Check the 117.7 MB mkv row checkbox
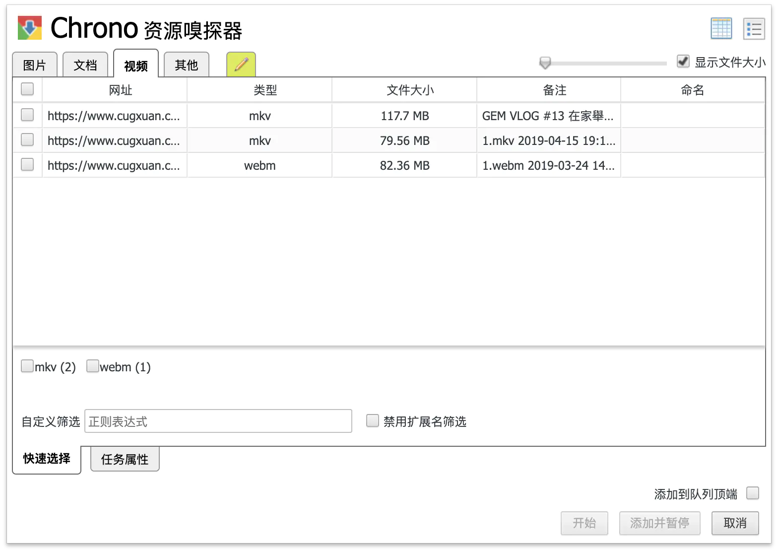Viewport: 778px width, 552px height. tap(27, 115)
